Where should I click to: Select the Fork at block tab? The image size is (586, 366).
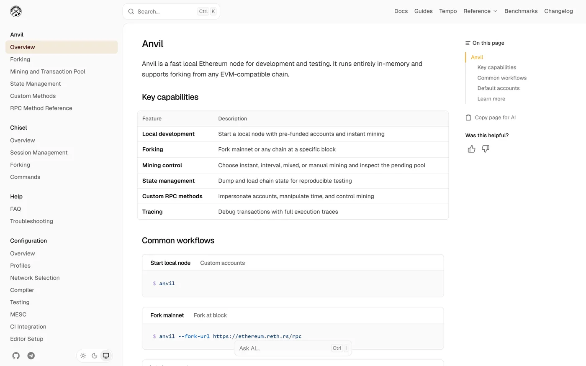click(210, 315)
